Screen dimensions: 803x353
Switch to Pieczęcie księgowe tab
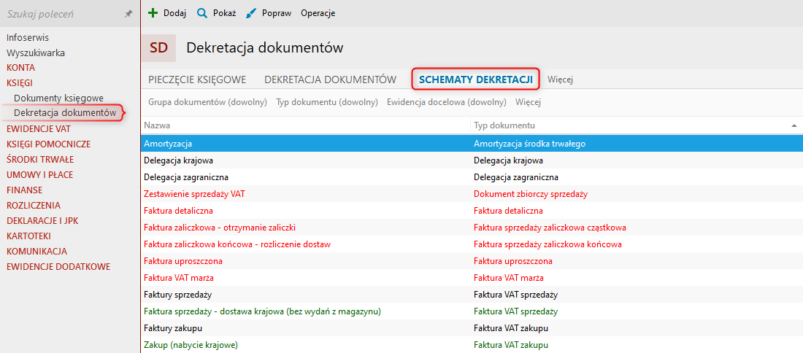point(197,79)
